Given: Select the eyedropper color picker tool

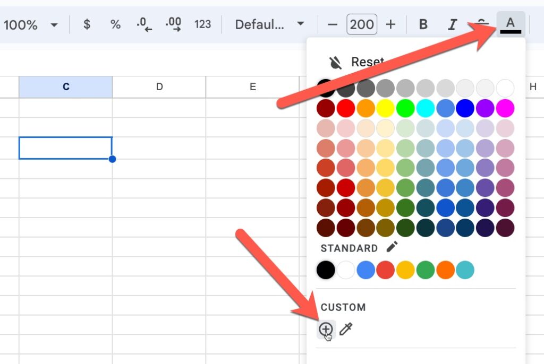Looking at the screenshot, I should pyautogui.click(x=346, y=330).
